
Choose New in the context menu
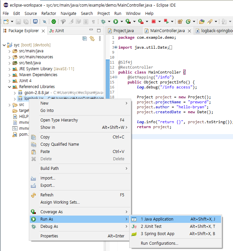click(80, 103)
